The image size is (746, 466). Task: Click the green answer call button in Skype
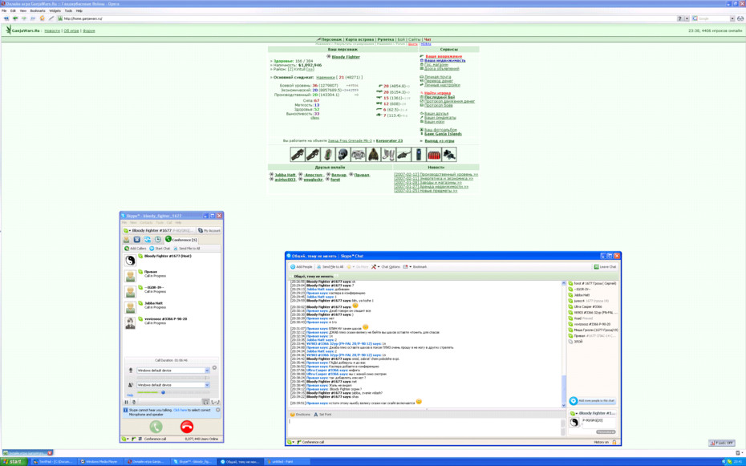[x=156, y=427]
